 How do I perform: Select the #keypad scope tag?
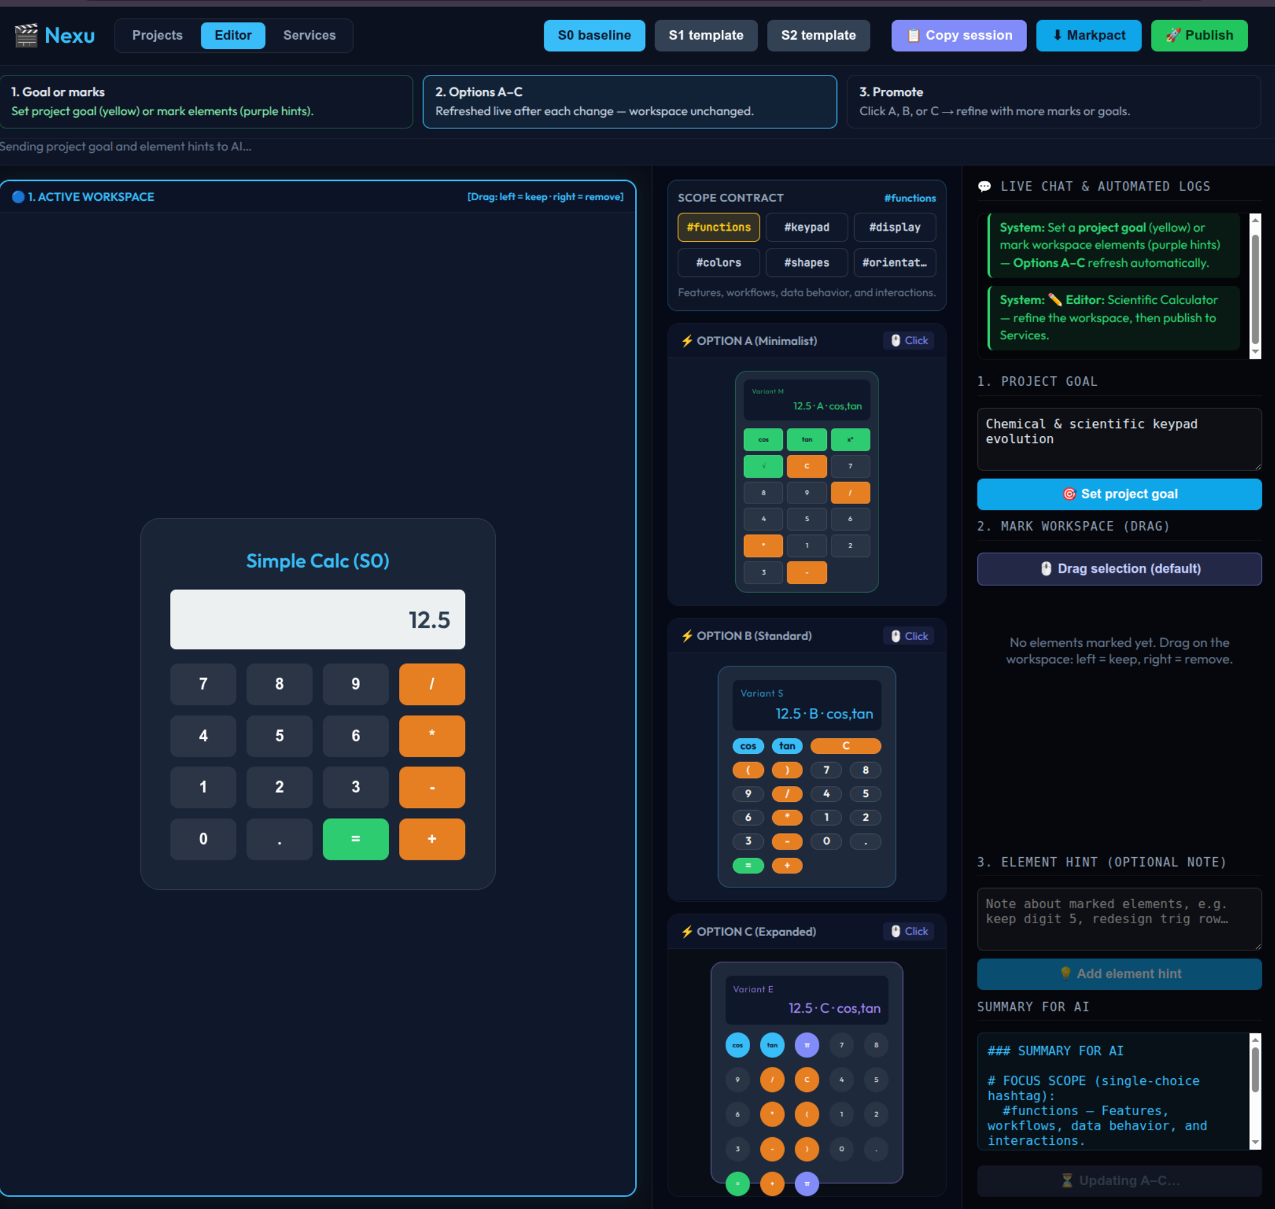807,227
